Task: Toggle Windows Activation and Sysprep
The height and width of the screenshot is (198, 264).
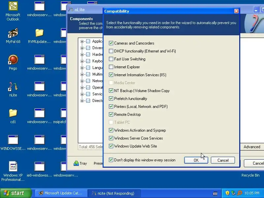Action: (x=111, y=130)
